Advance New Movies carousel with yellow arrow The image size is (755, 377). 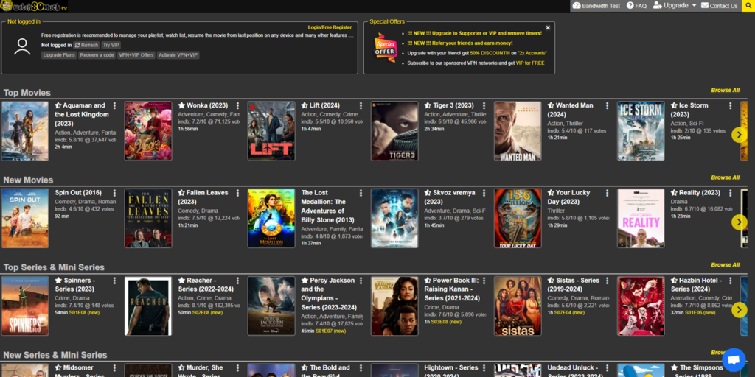click(x=739, y=222)
